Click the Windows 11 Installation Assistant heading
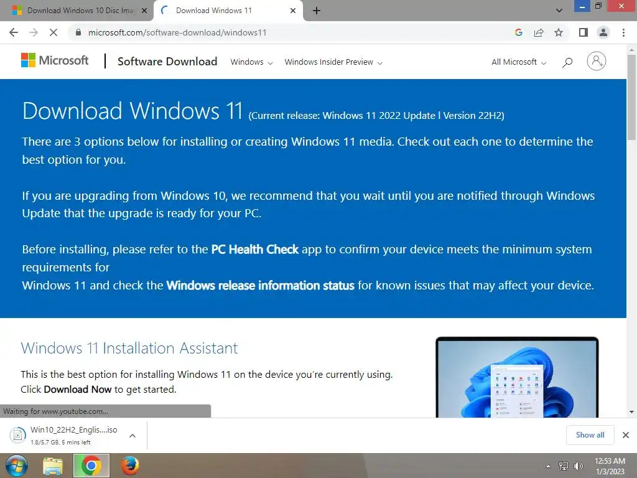The height and width of the screenshot is (478, 637). [x=129, y=349]
